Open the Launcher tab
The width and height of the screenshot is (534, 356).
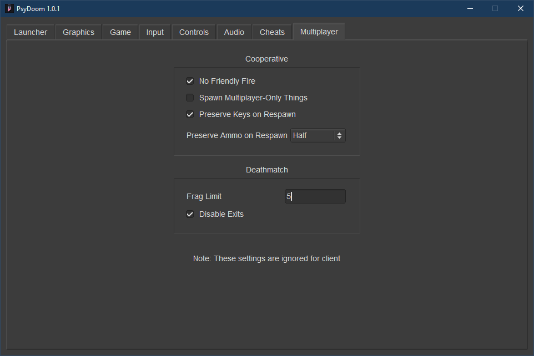31,32
